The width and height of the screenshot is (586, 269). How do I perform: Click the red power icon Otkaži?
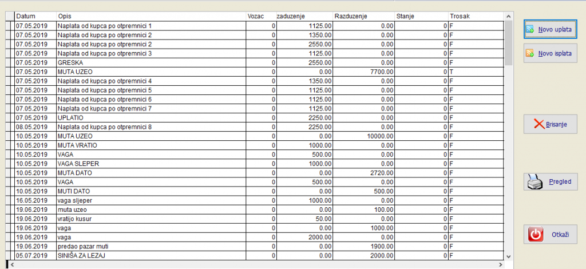pyautogui.click(x=536, y=235)
